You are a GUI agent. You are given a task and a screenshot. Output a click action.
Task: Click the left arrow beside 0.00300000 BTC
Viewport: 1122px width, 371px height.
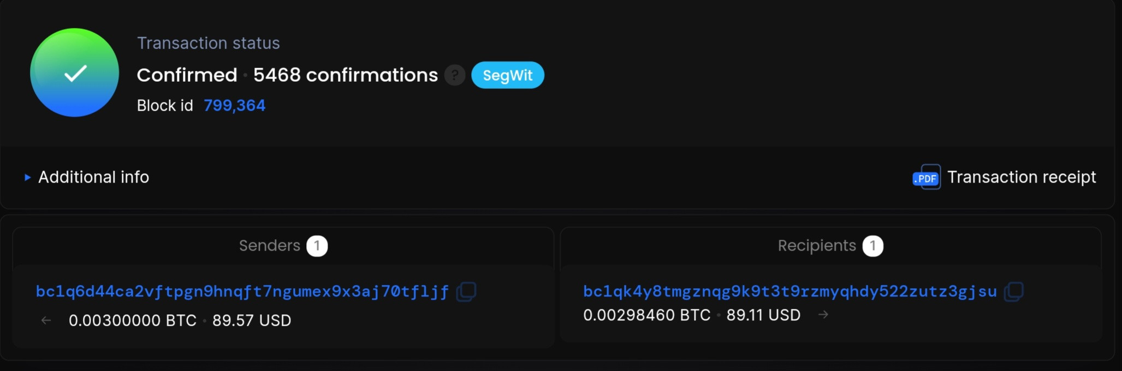[x=46, y=320]
